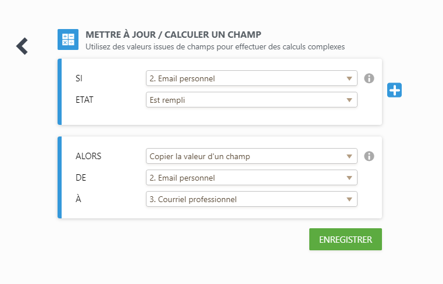
Task: Click the arrow of the SI dropdown
Action: (349, 78)
